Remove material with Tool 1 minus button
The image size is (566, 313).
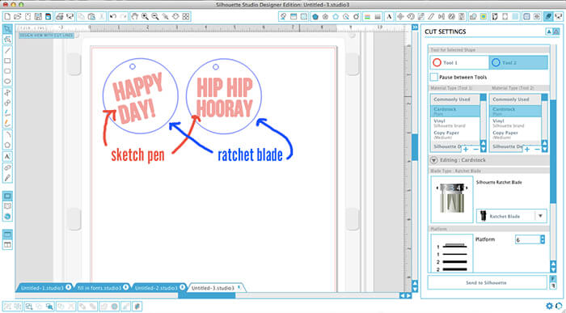[x=475, y=149]
